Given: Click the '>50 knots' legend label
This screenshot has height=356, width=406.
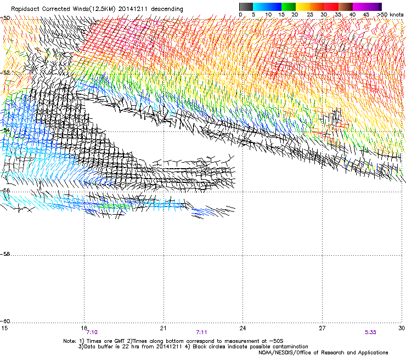Looking at the screenshot, I should (390, 15).
